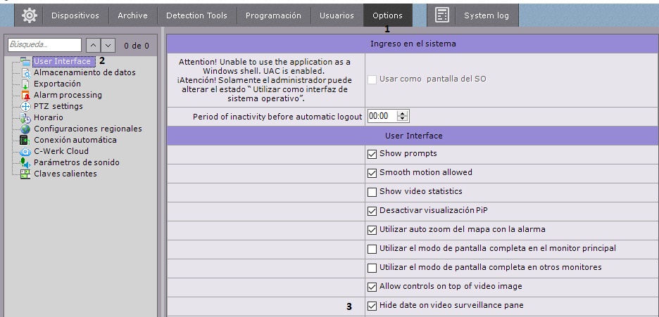
Task: Enable Show video statistics
Action: point(372,191)
